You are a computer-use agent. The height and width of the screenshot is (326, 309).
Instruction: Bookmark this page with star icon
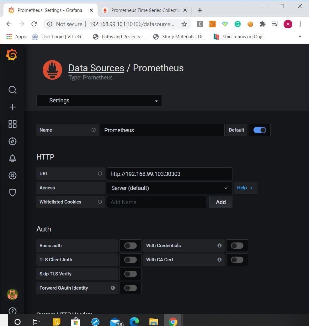click(184, 24)
